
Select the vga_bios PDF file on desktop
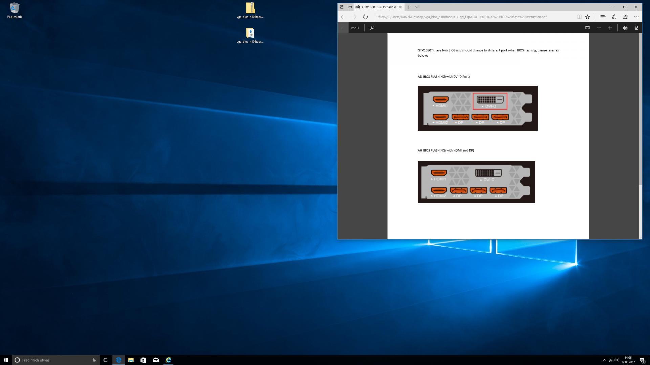pyautogui.click(x=250, y=35)
